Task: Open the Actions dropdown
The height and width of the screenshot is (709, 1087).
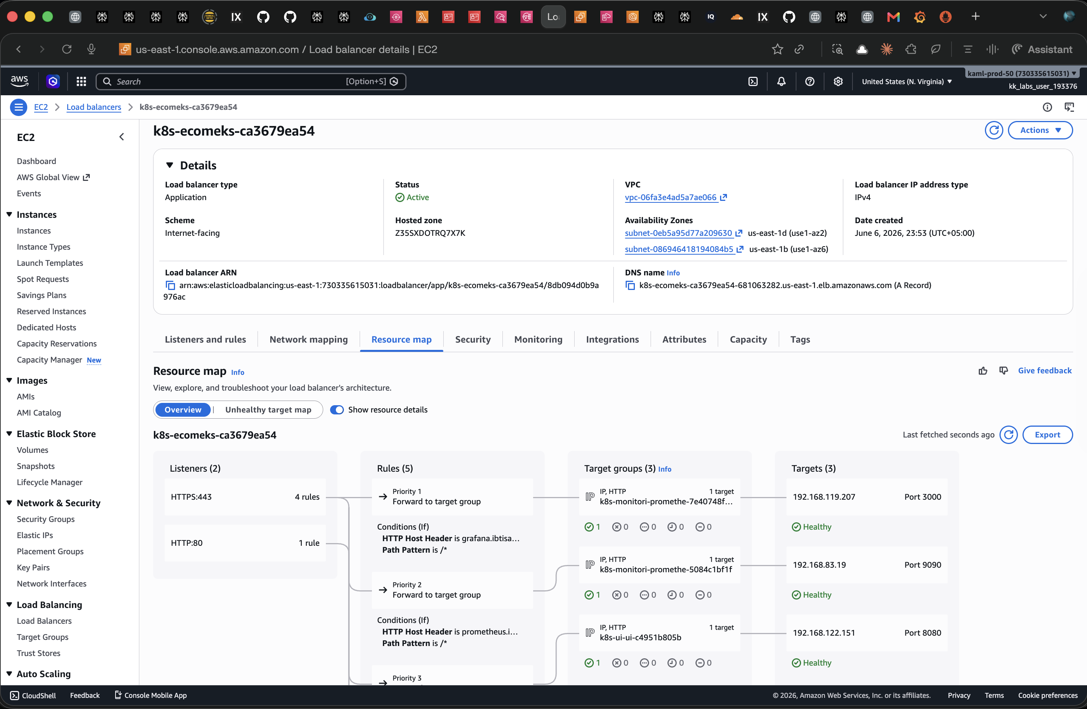Action: (1040, 130)
